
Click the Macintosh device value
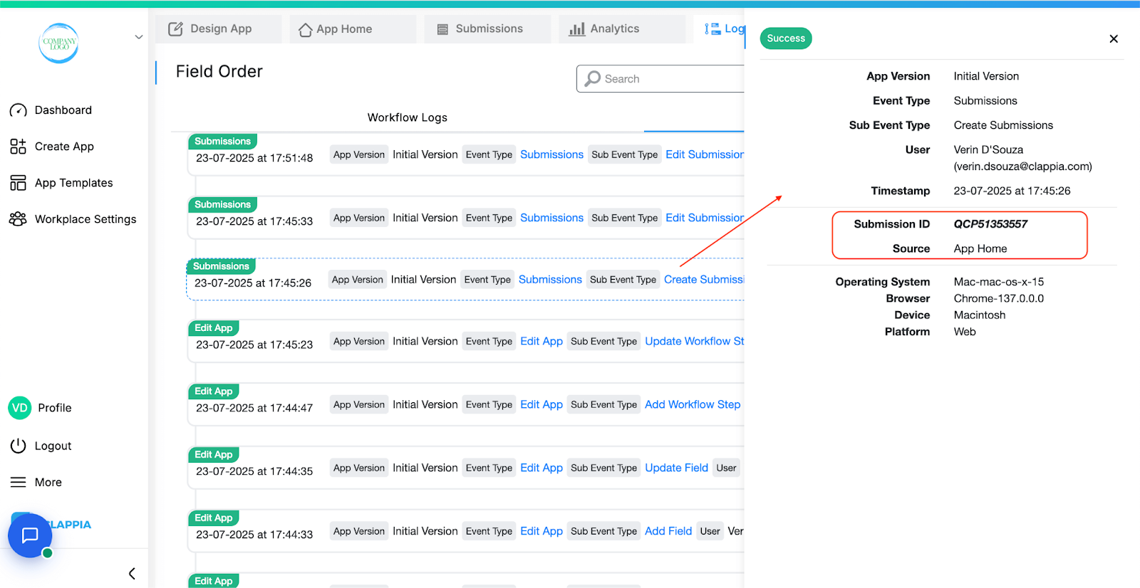(980, 315)
